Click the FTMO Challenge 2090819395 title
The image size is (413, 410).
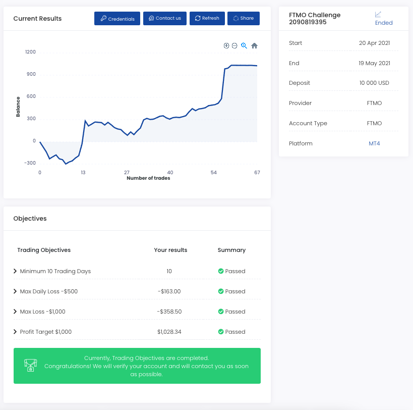tap(315, 19)
